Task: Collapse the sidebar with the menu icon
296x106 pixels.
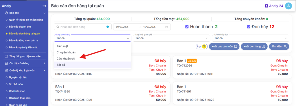Action: pyautogui.click(x=44, y=6)
